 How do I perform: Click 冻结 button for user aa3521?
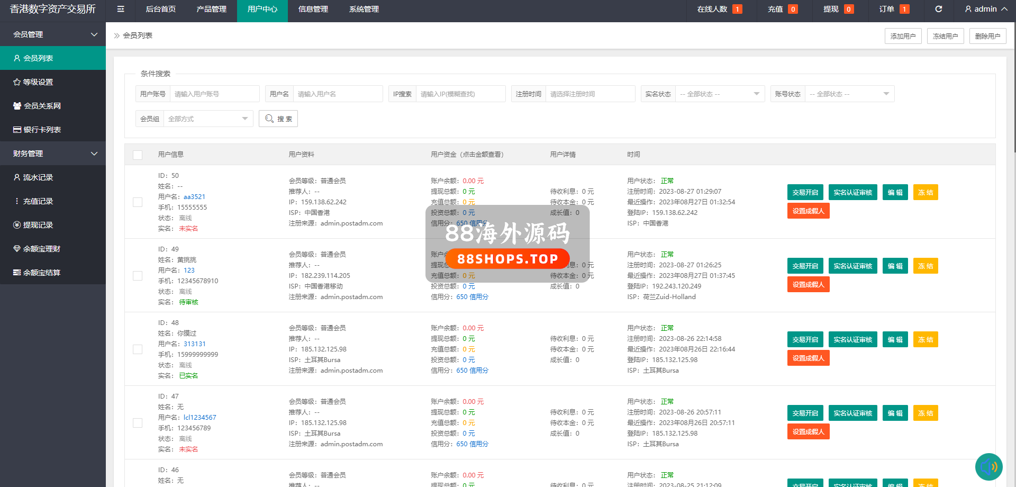(x=925, y=193)
